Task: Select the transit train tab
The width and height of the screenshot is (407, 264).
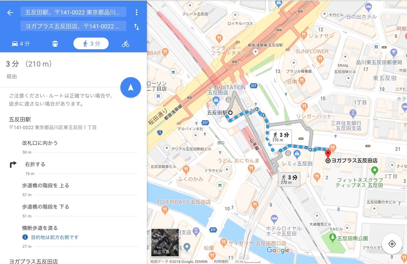Action: coord(55,44)
